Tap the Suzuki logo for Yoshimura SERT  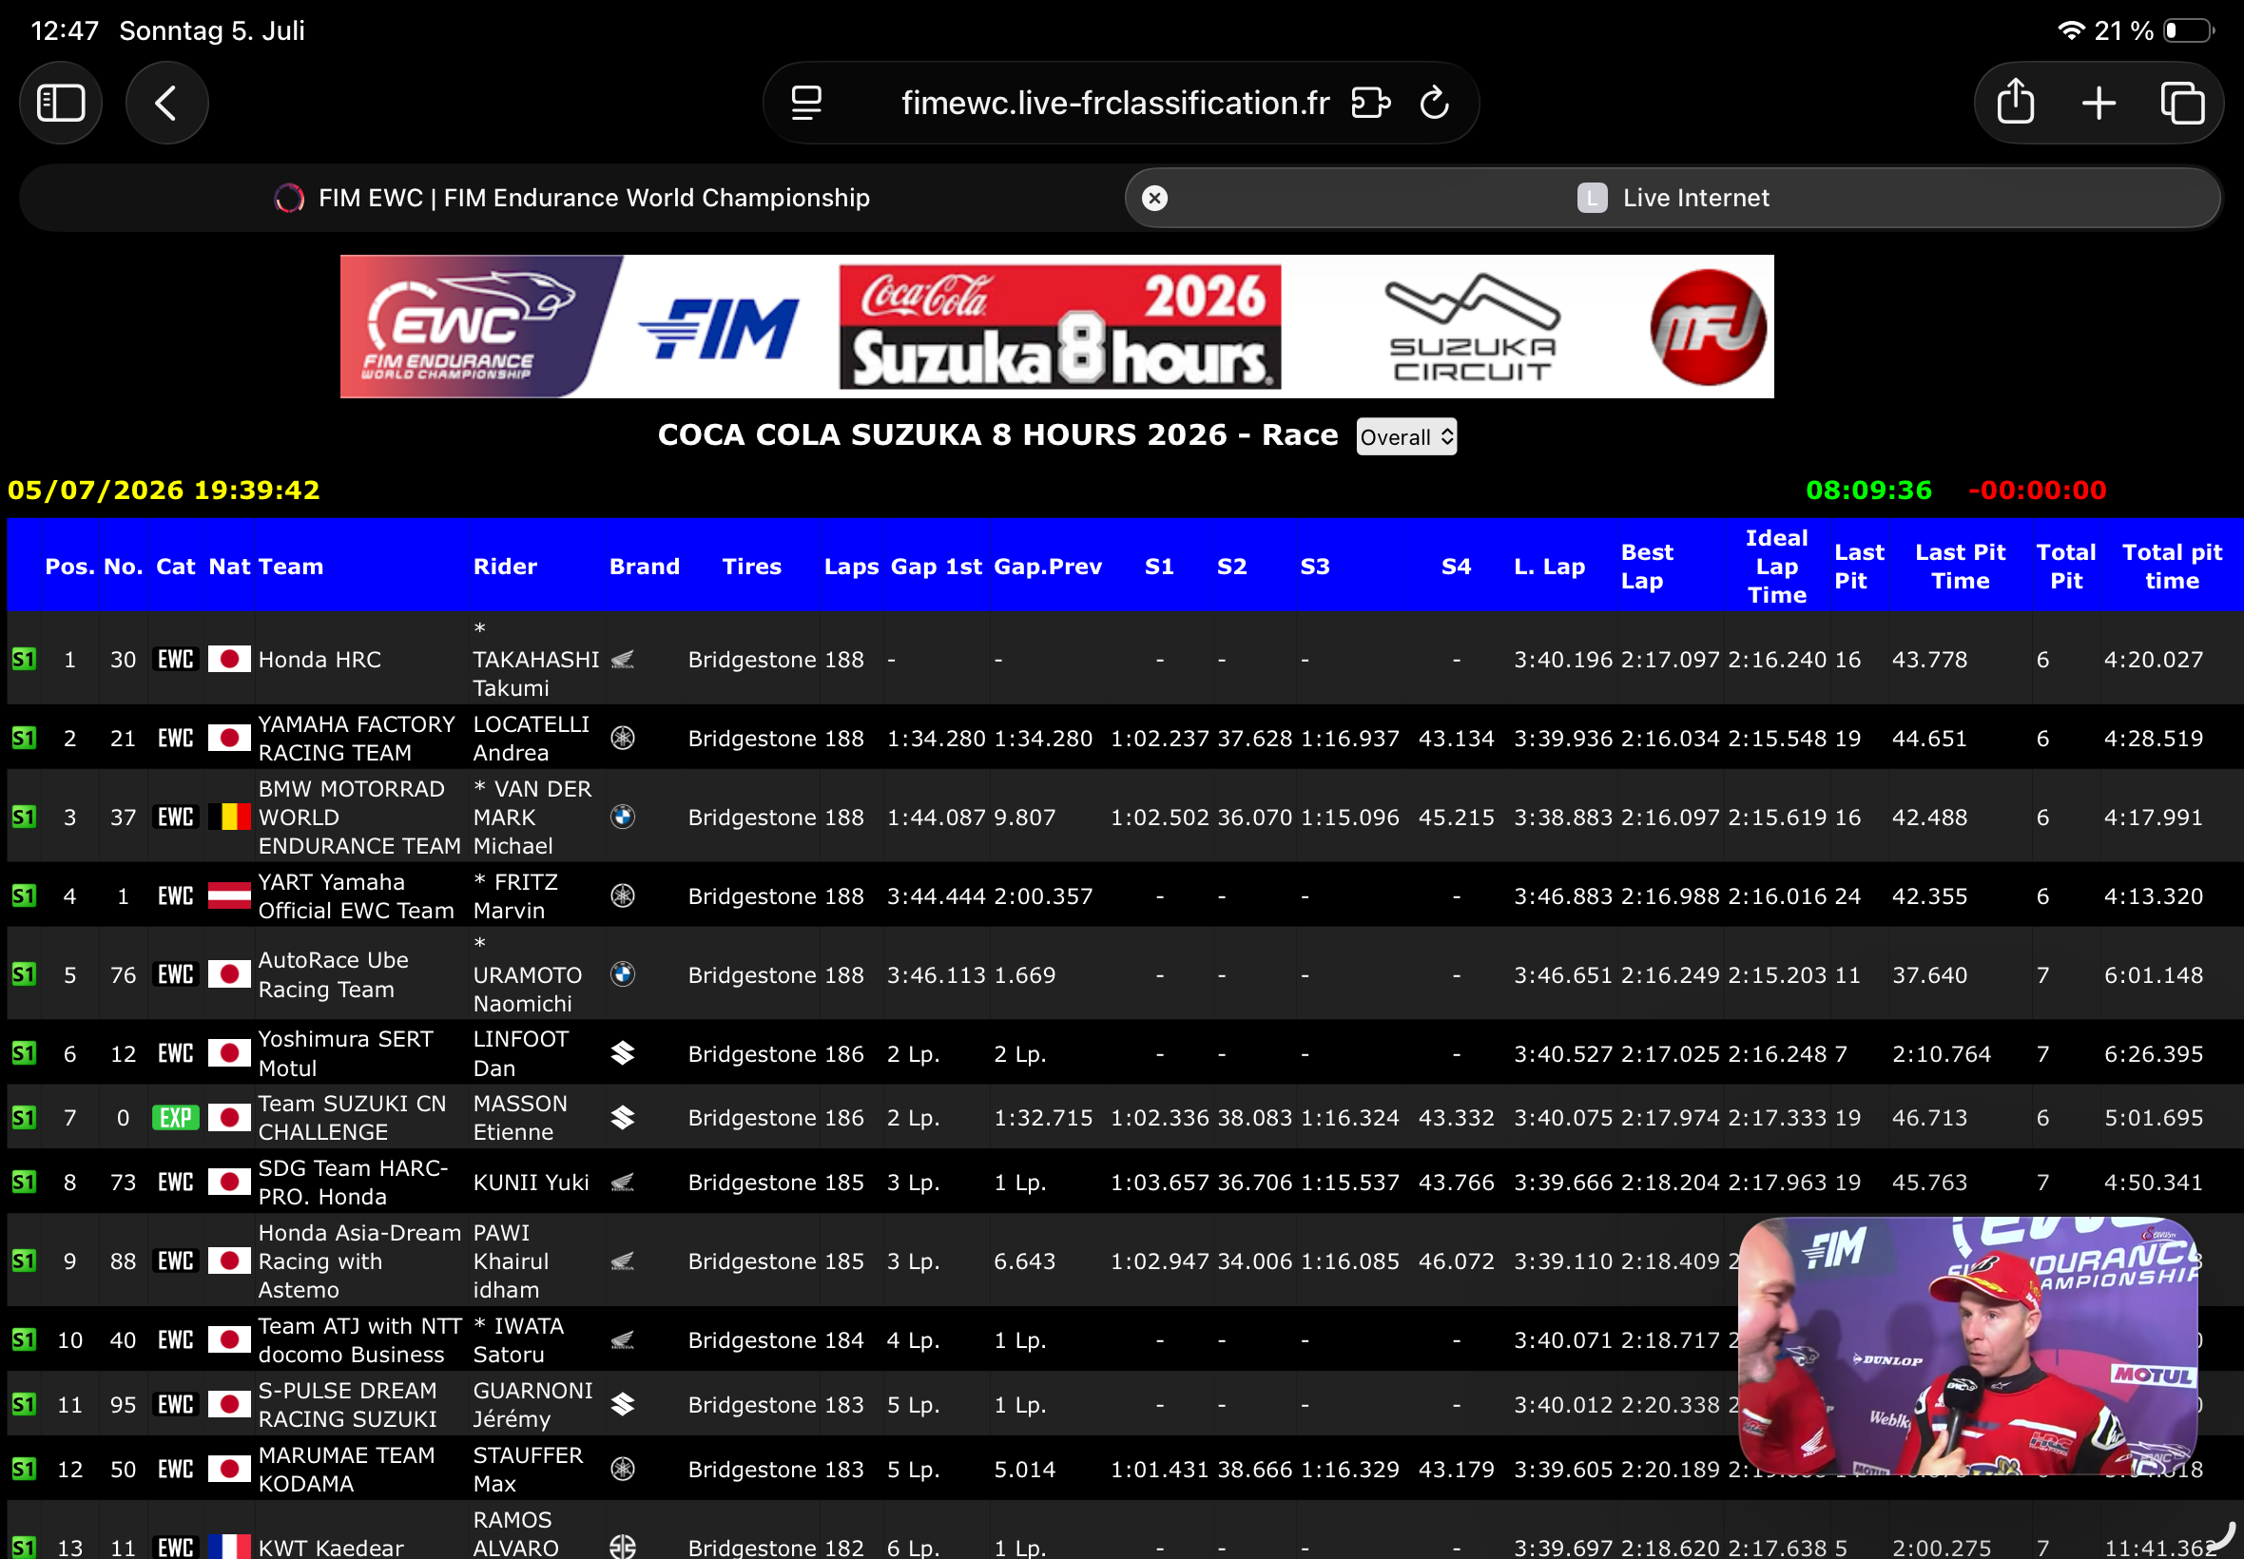click(x=622, y=1054)
